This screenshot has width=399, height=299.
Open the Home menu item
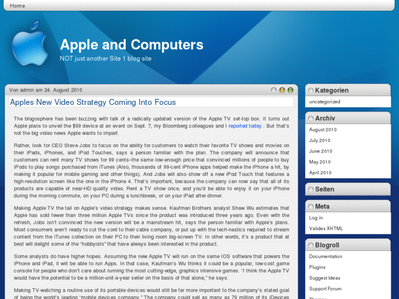[x=18, y=5]
